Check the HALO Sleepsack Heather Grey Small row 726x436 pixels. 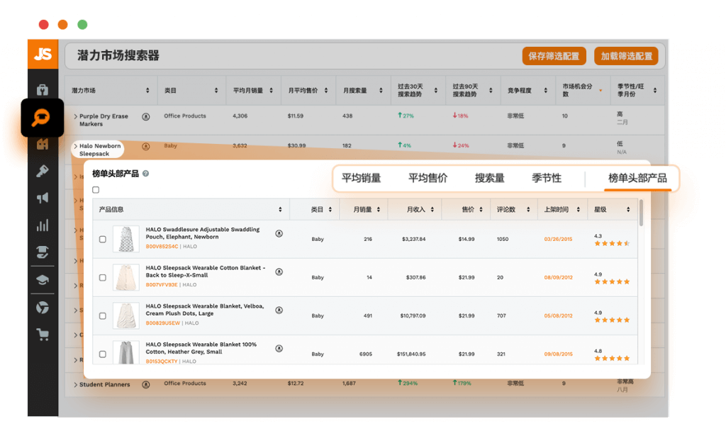pyautogui.click(x=103, y=354)
